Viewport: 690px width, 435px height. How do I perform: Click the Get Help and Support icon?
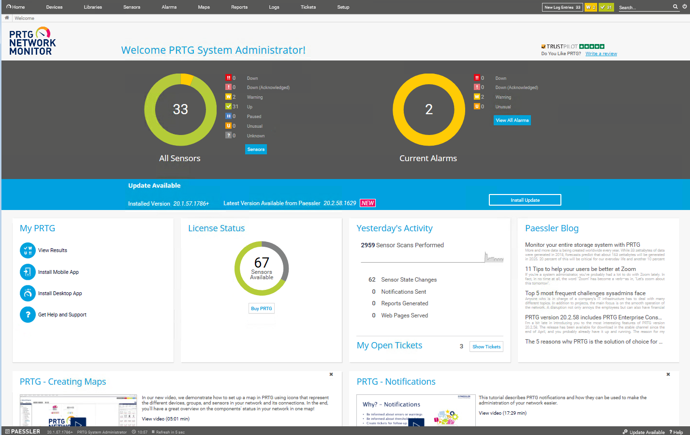click(28, 315)
